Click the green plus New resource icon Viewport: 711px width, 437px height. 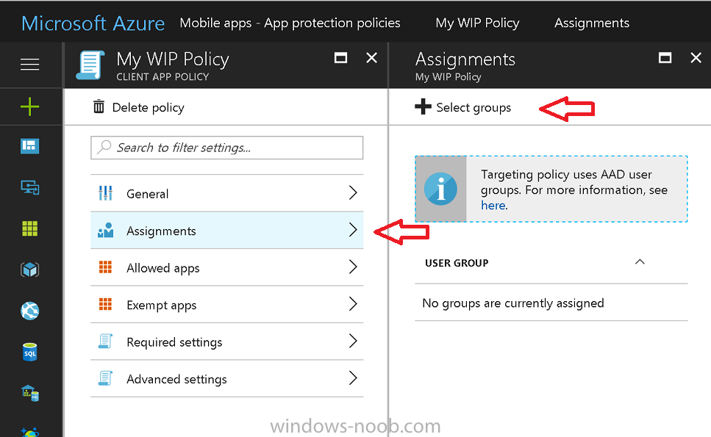(30, 107)
